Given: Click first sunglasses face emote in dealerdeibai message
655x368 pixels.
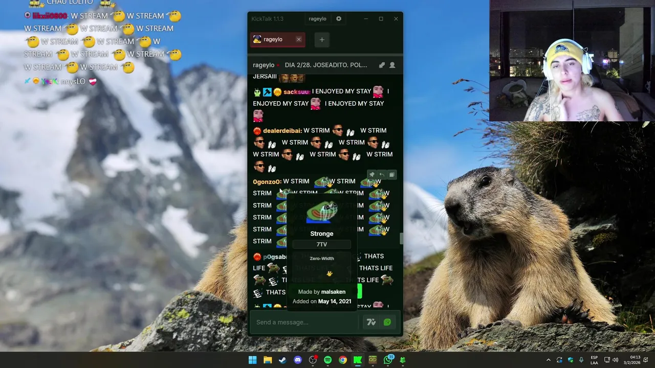Looking at the screenshot, I should [x=338, y=131].
